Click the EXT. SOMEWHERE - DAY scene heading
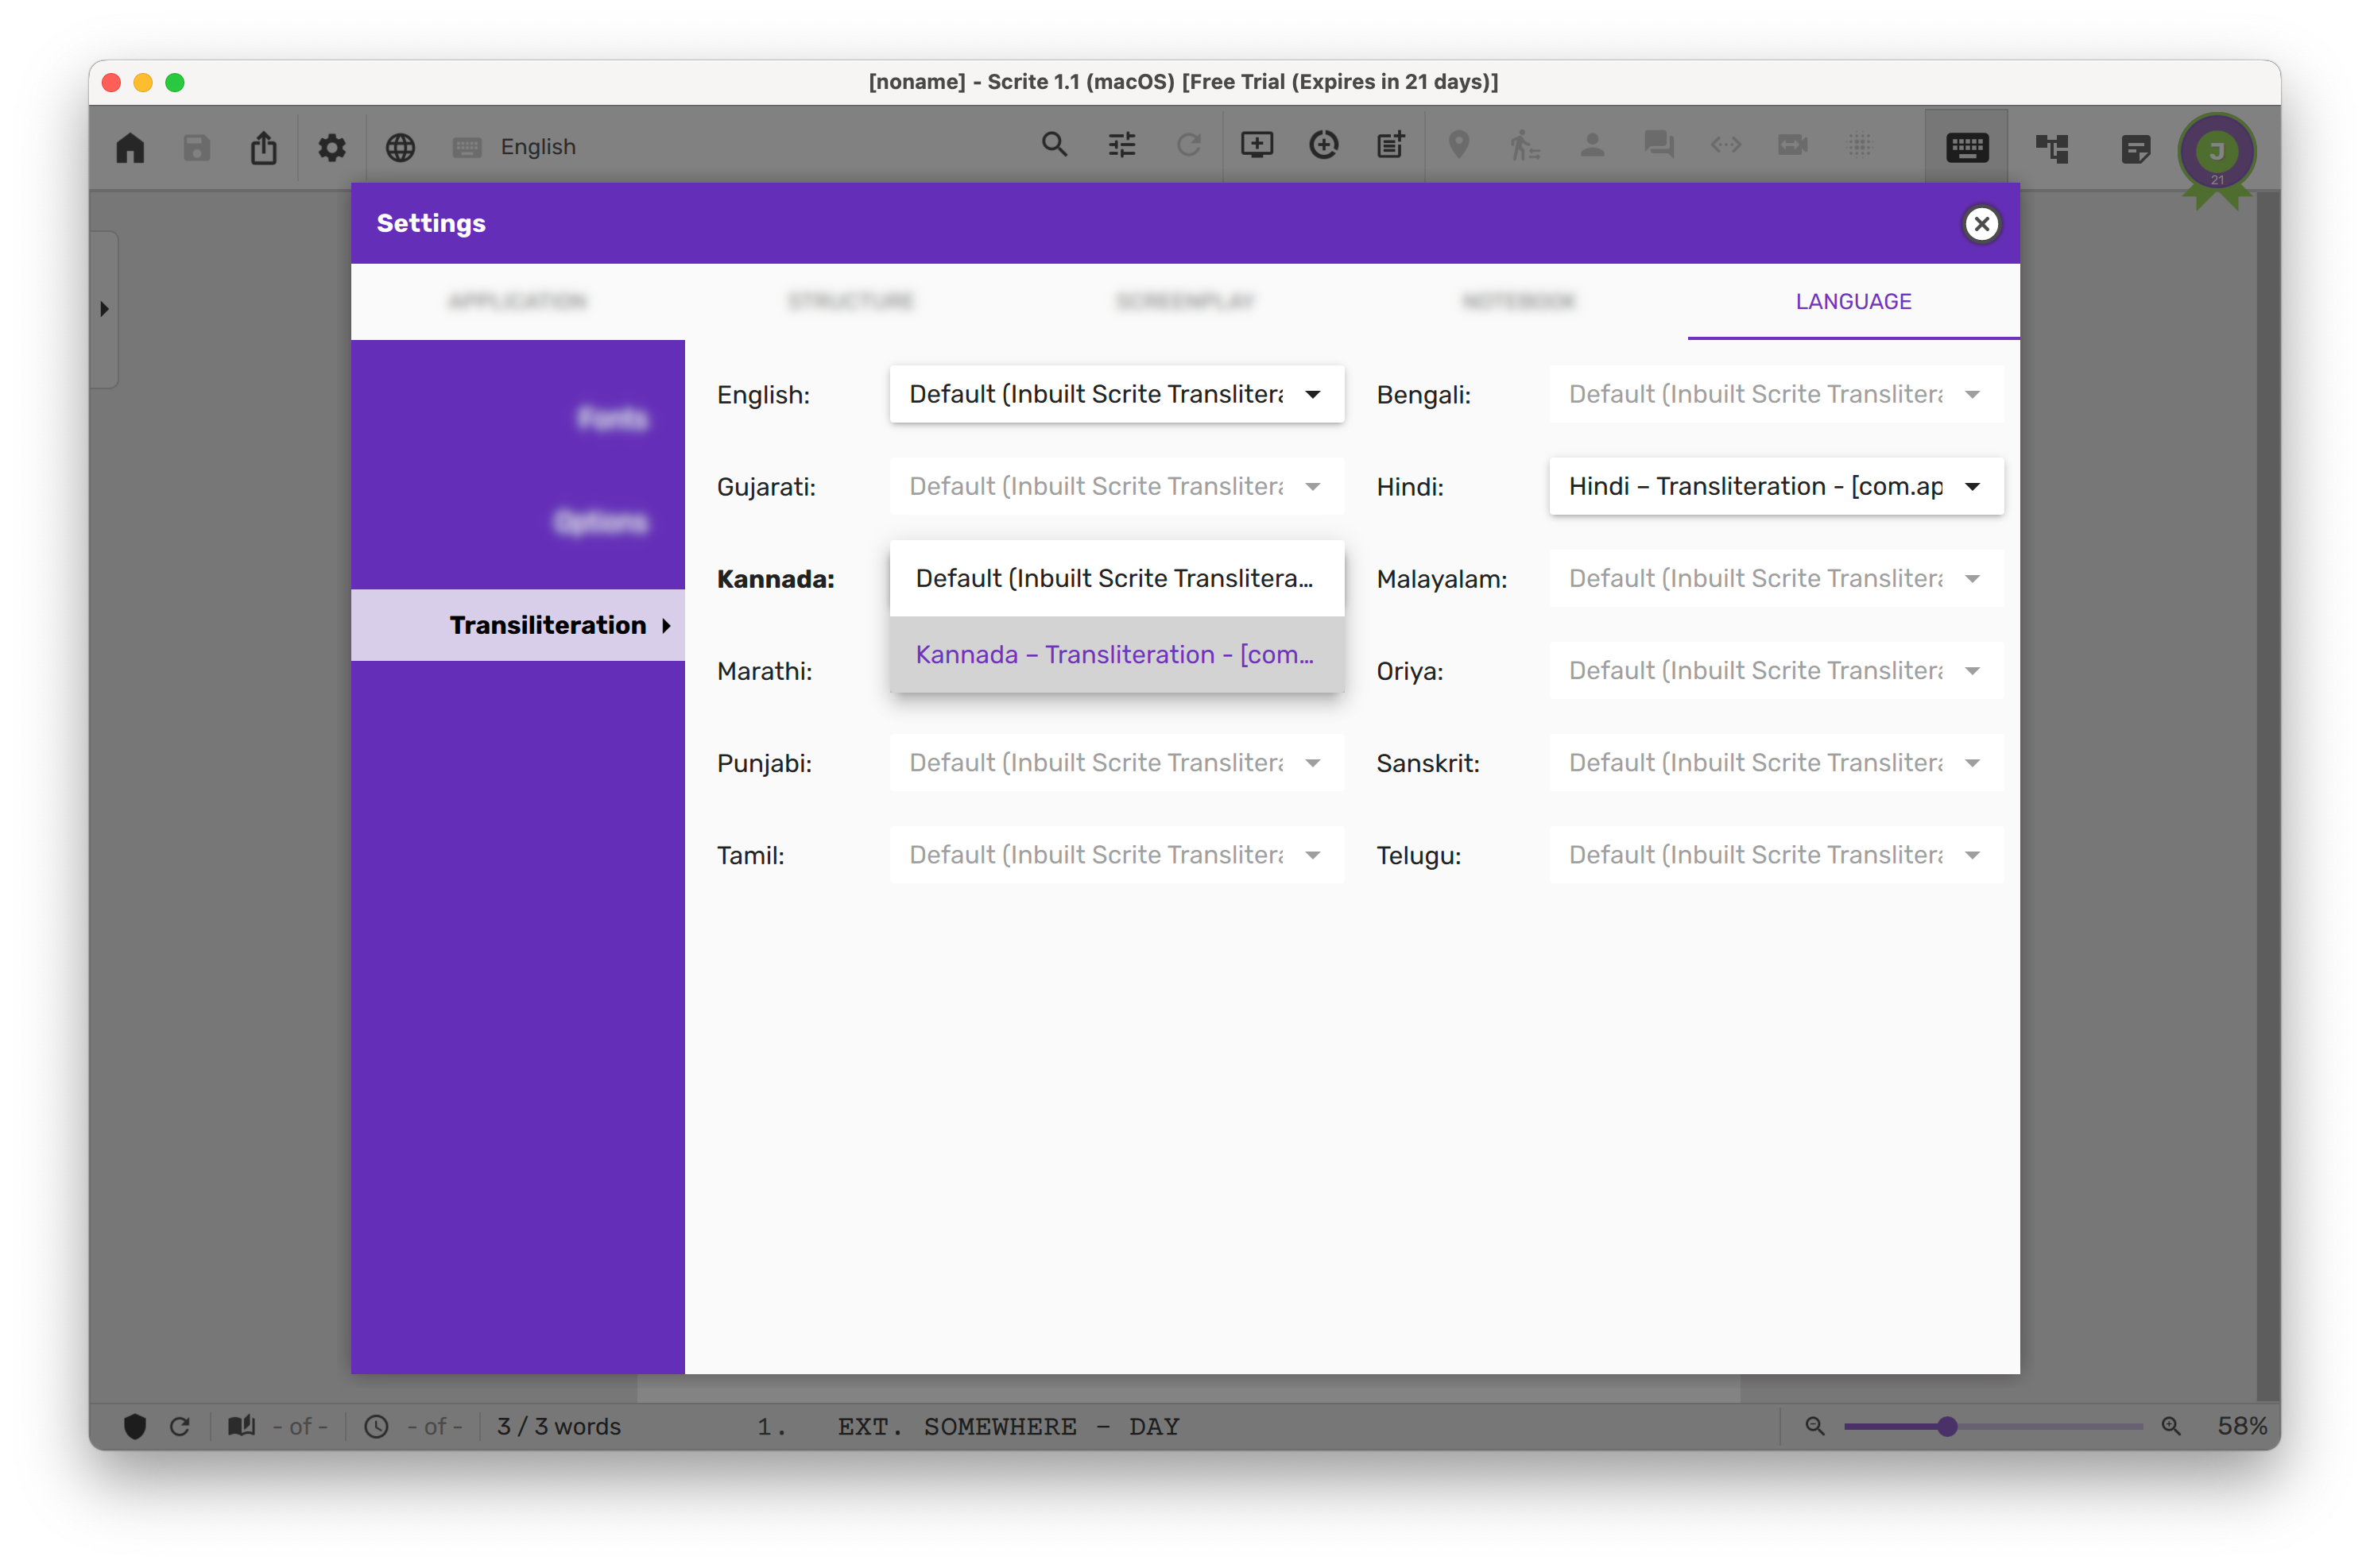This screenshot has width=2370, height=1568. (x=1009, y=1427)
